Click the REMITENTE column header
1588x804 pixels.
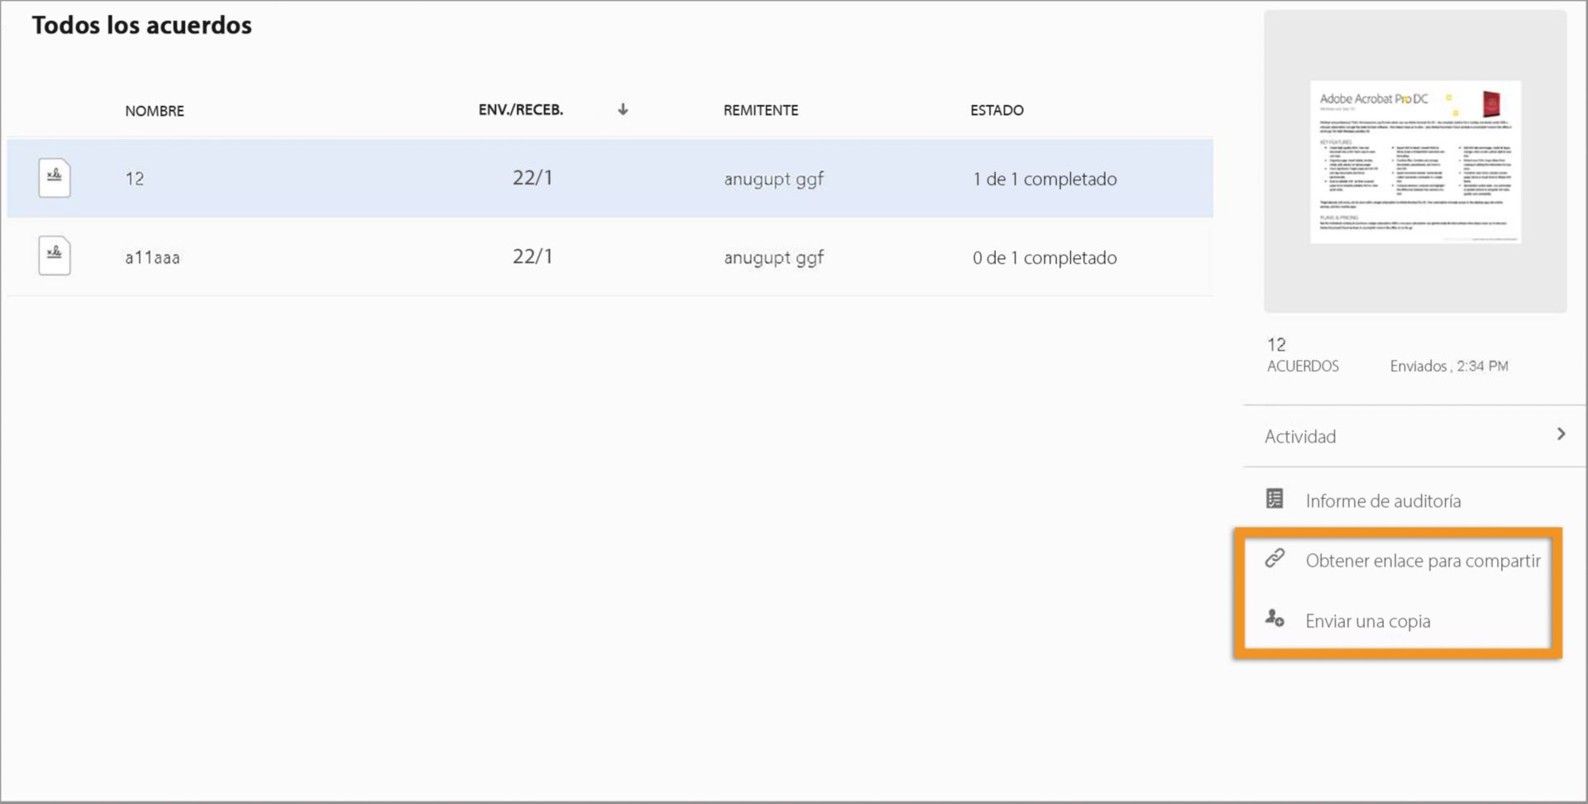tap(760, 110)
